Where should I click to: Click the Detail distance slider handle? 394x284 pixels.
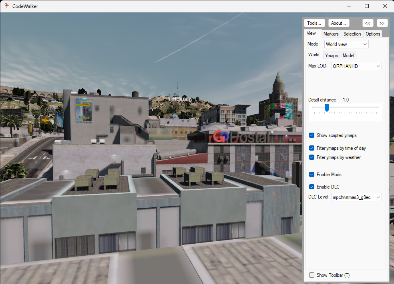pos(327,108)
